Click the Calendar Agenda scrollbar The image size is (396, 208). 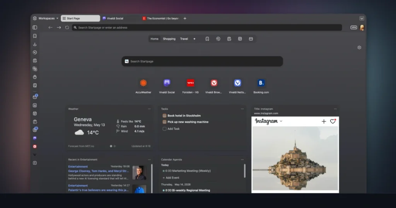pyautogui.click(x=245, y=171)
